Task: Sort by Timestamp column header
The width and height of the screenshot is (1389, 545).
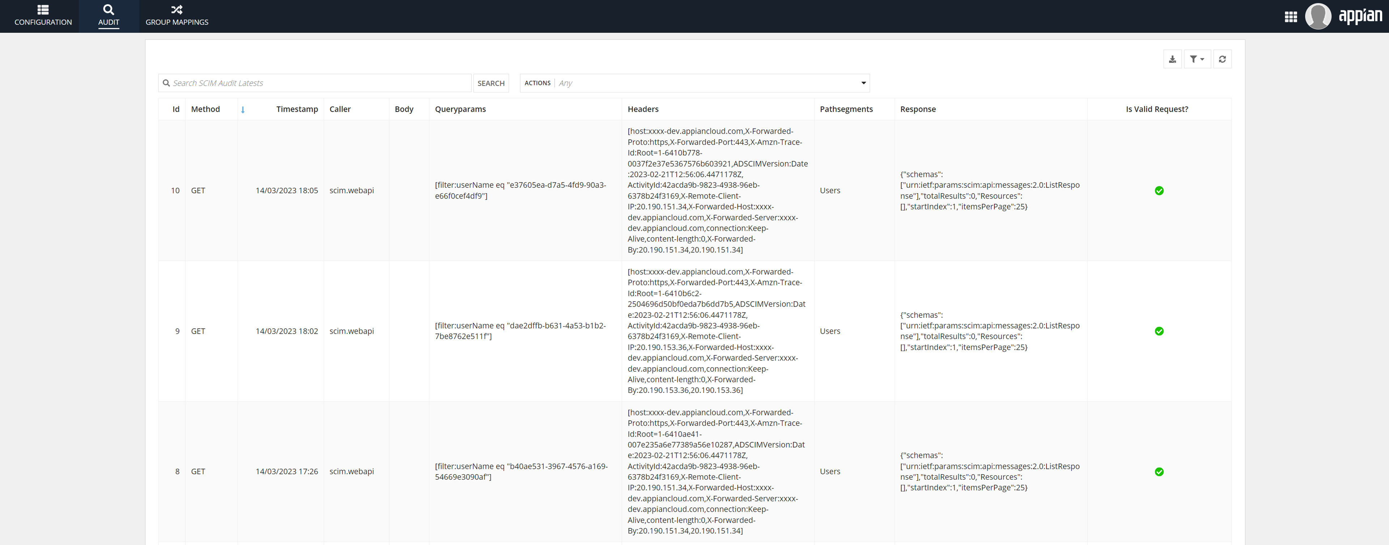Action: [x=297, y=109]
